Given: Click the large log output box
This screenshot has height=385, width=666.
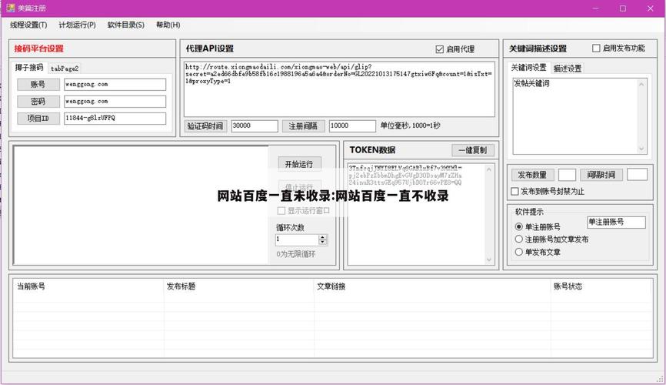Looking at the screenshot, I should [141, 206].
